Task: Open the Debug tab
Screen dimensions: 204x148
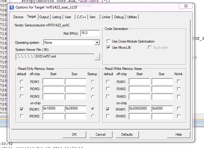Action: 119,17
